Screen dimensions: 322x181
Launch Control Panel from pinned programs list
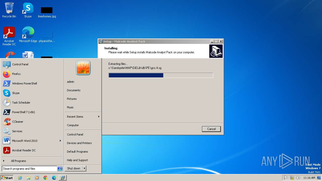click(x=32, y=64)
